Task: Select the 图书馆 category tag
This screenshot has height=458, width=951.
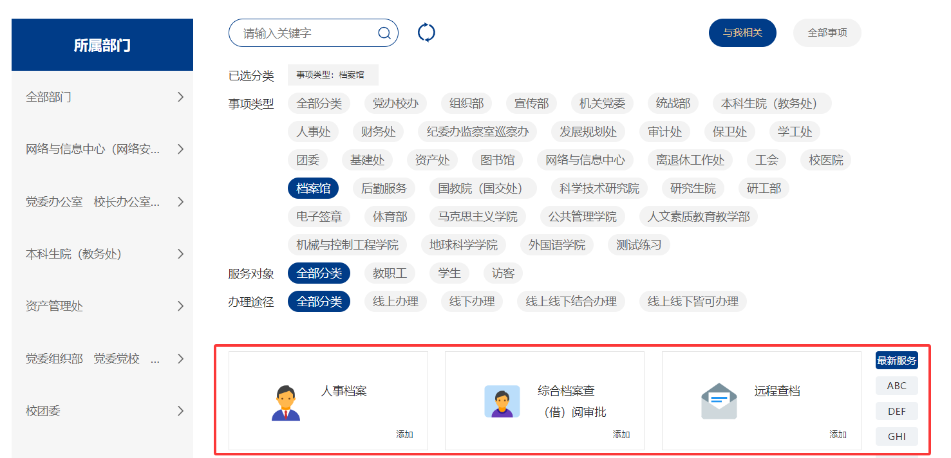Action: [x=497, y=160]
